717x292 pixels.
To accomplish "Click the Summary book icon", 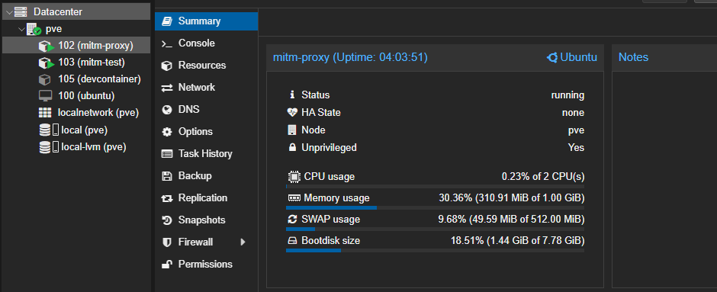I will tap(167, 21).
